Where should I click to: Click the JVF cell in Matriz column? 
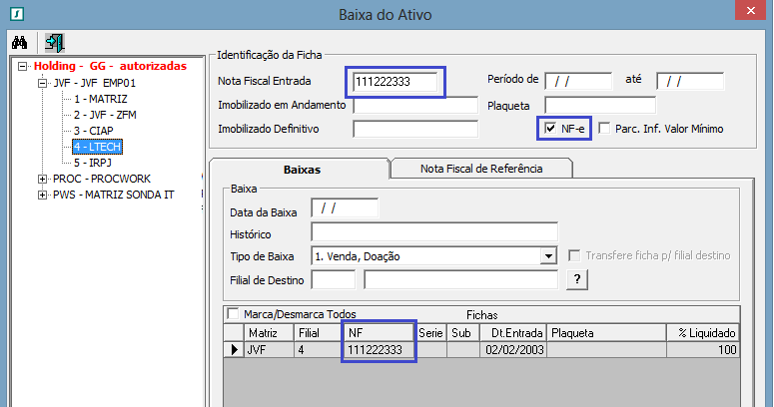pos(269,350)
